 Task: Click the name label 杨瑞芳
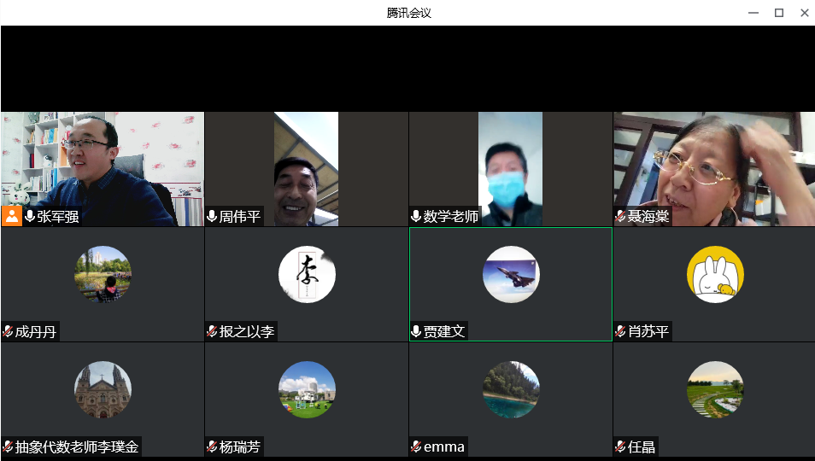coord(239,446)
